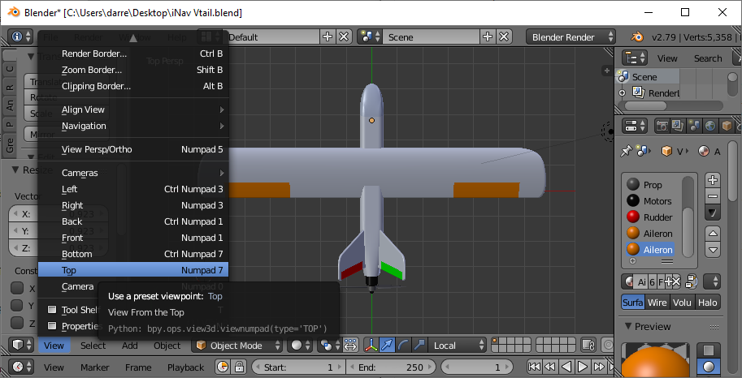Open viewport shading selector
Screen dimensions: 742x378
click(x=301, y=346)
